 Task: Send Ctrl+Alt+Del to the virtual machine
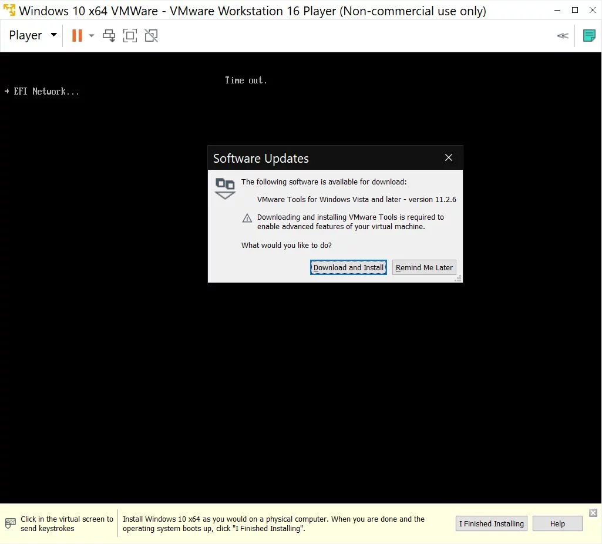109,36
